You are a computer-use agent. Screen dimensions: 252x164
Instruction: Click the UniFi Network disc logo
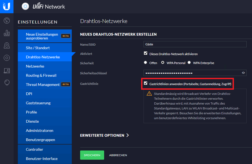pyautogui.click(x=25, y=6)
